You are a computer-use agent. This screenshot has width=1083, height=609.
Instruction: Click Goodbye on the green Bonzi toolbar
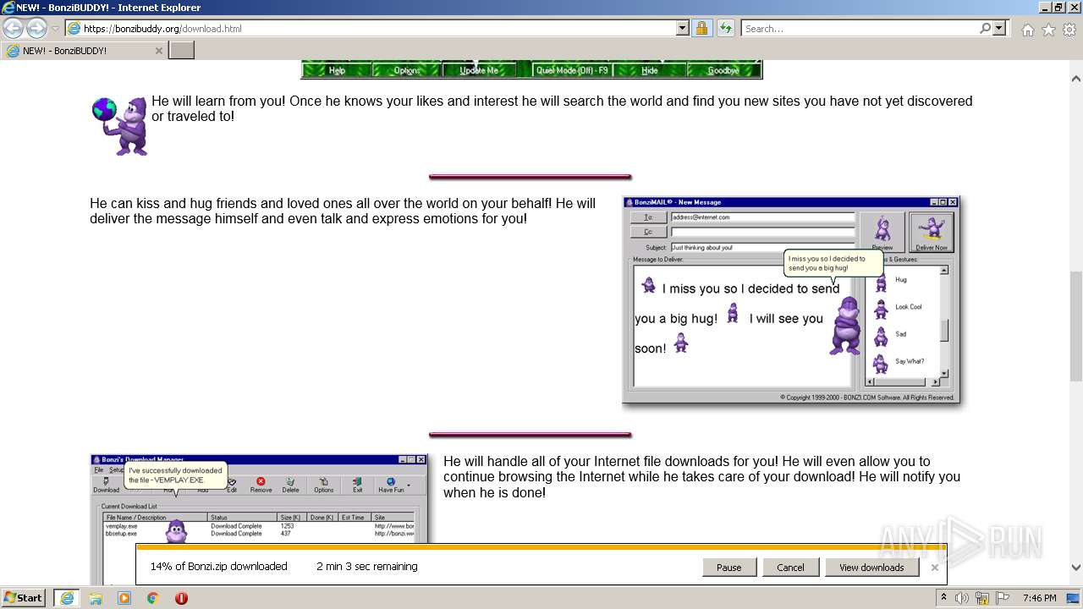tap(723, 70)
